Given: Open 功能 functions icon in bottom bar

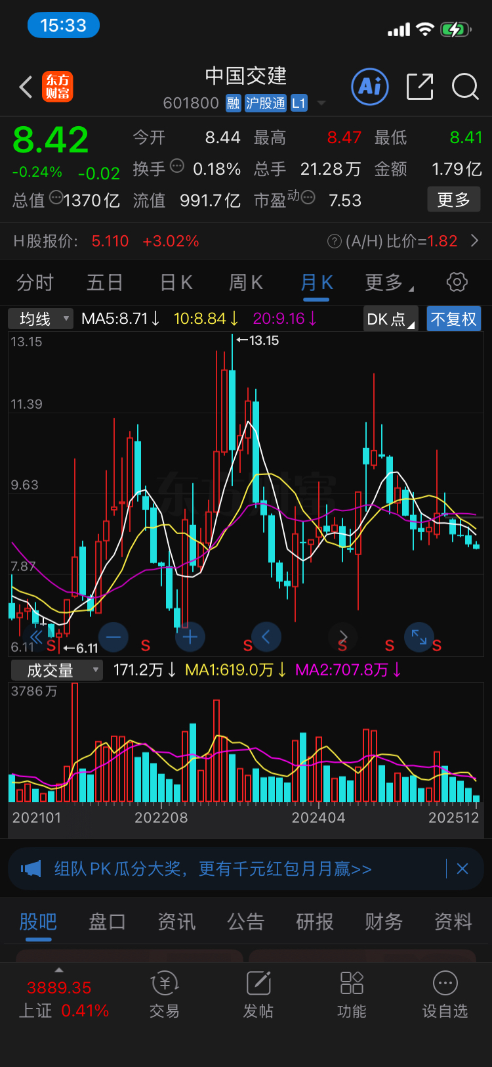Looking at the screenshot, I should click(x=352, y=995).
